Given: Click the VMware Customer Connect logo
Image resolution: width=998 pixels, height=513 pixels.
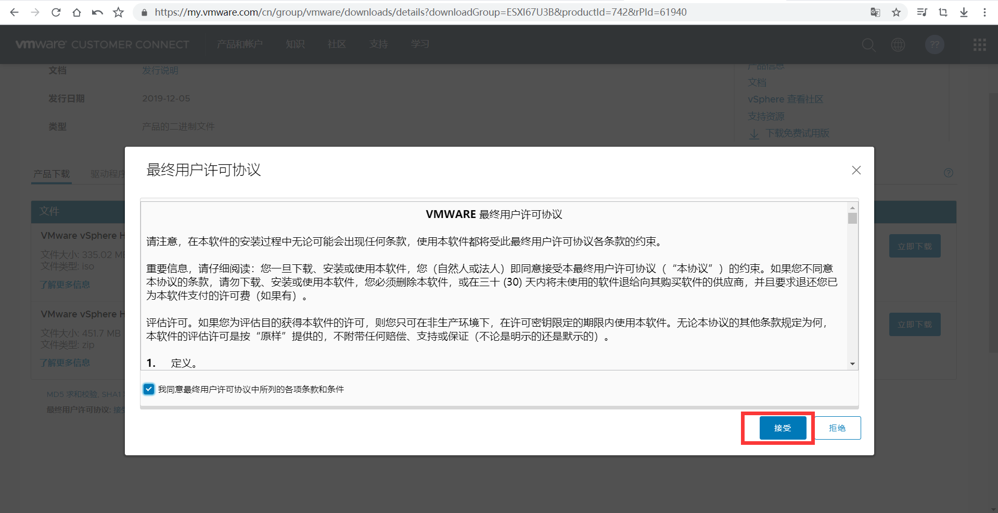Looking at the screenshot, I should [103, 44].
